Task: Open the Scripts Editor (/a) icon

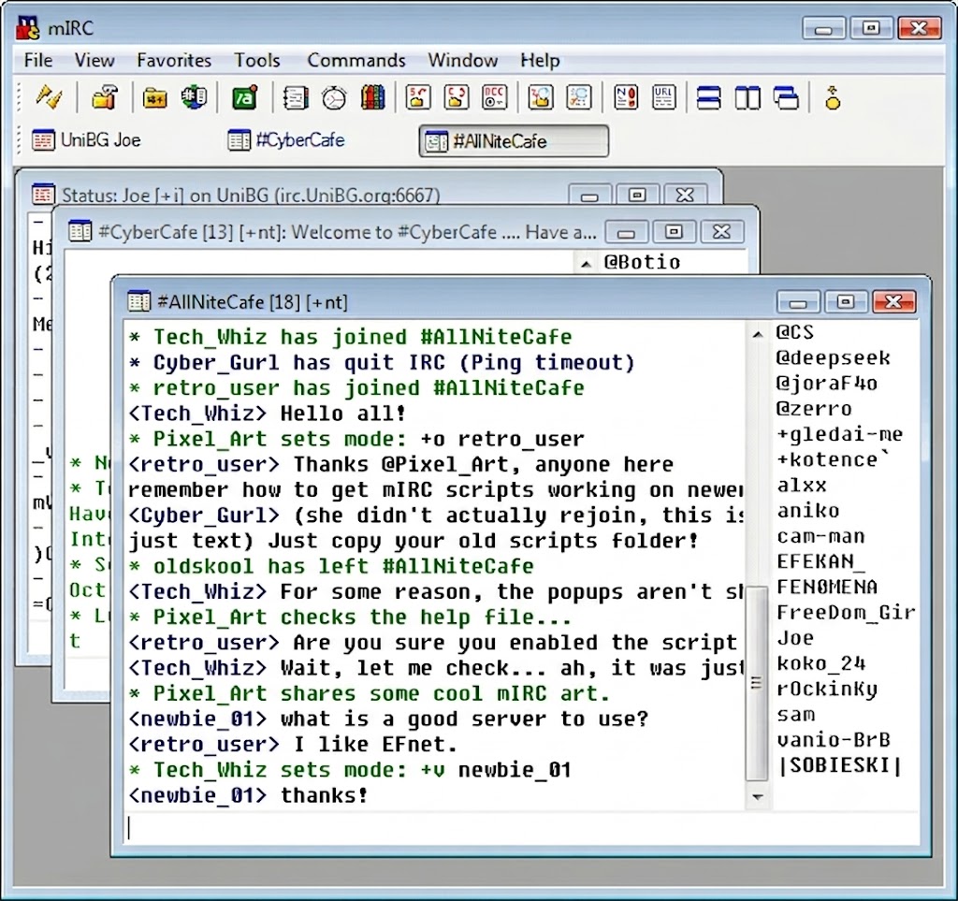Action: click(244, 97)
